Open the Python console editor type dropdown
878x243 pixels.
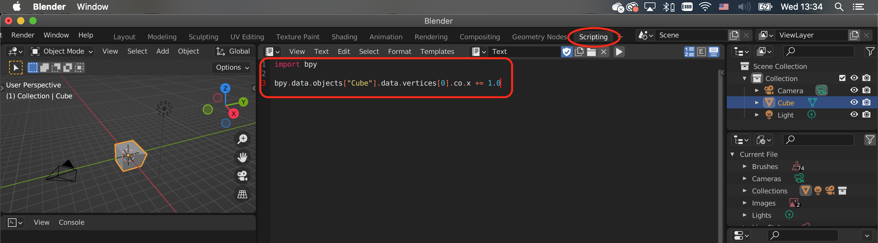[15, 223]
